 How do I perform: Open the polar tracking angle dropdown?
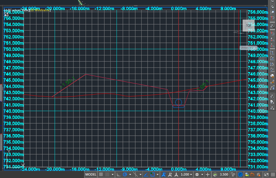(x=130, y=174)
